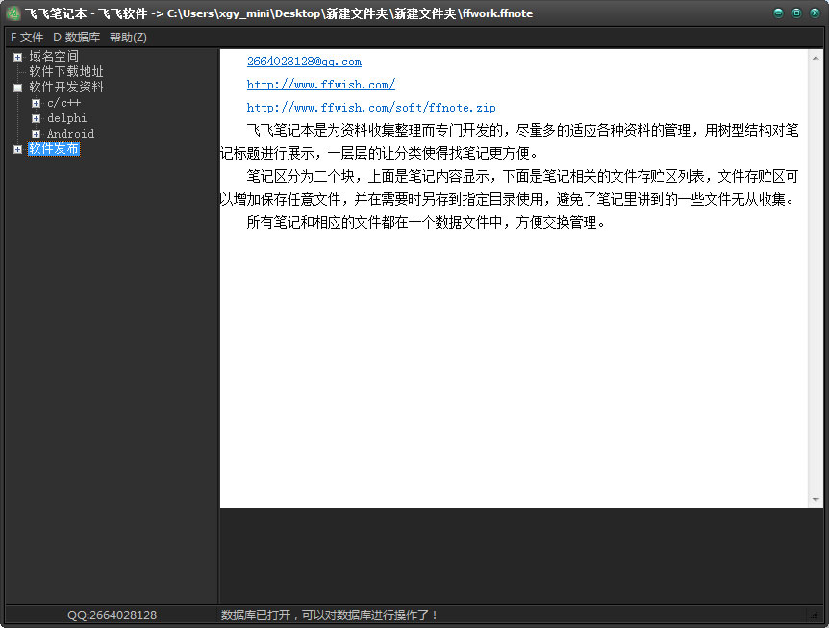Viewport: 829px width, 628px height.
Task: Open the http://www.ffwish.com/ link
Action: [321, 85]
